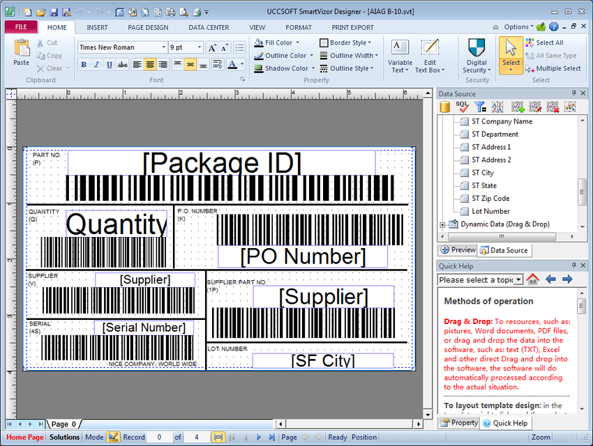This screenshot has width=593, height=446.
Task: Click the New document icon in quick access toolbar
Action: (27, 12)
